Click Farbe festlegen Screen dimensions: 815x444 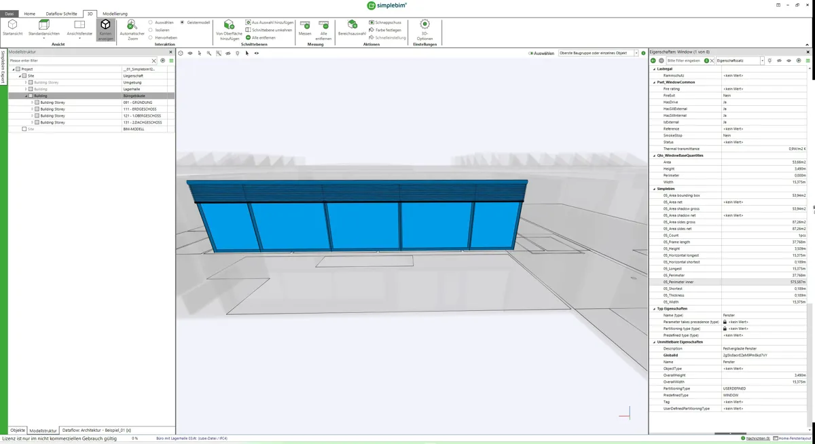point(385,30)
